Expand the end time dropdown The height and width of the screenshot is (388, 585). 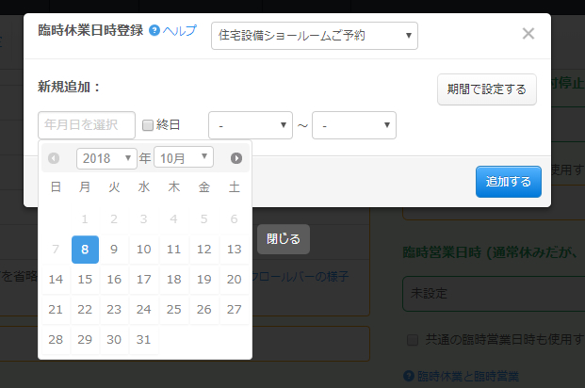354,125
